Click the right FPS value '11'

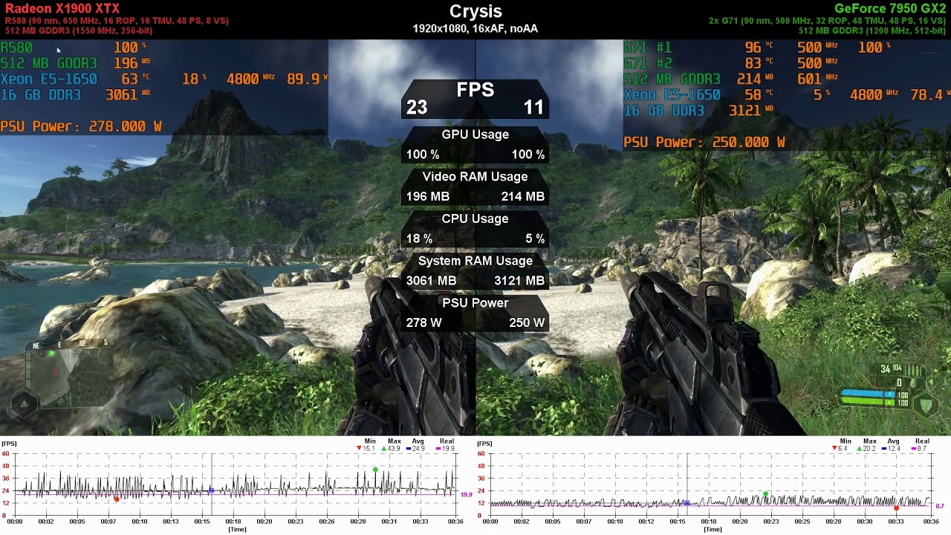(533, 108)
